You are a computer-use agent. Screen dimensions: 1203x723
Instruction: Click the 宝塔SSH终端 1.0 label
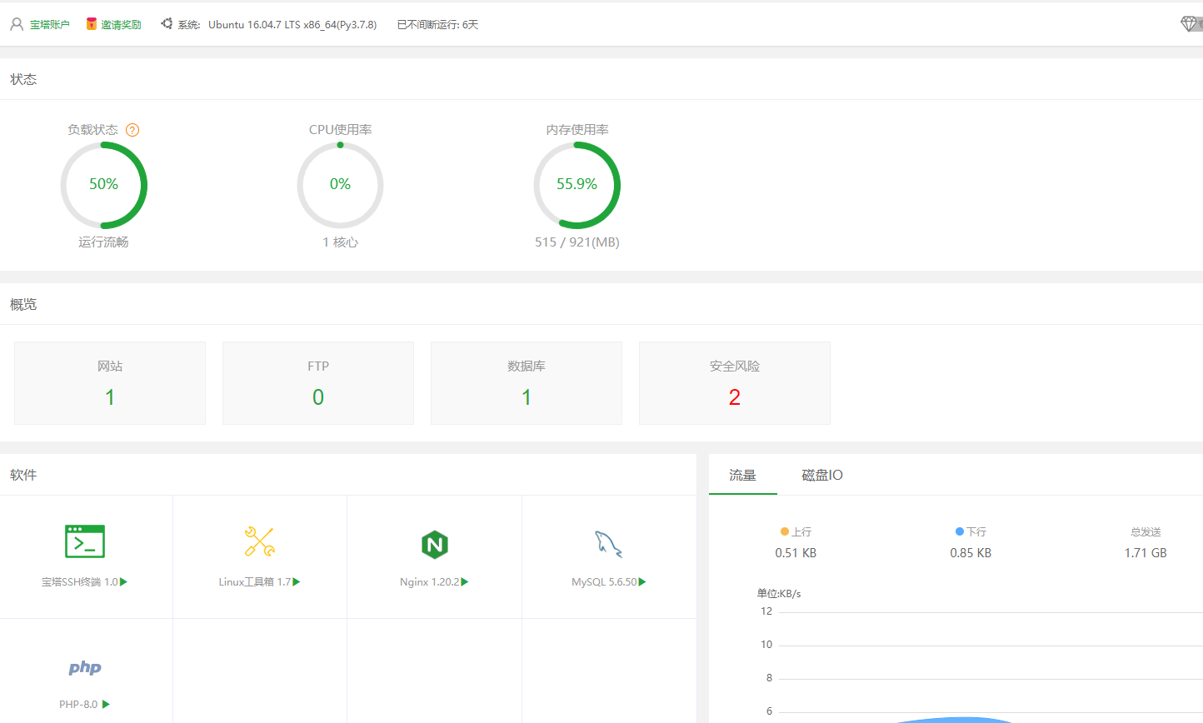80,582
